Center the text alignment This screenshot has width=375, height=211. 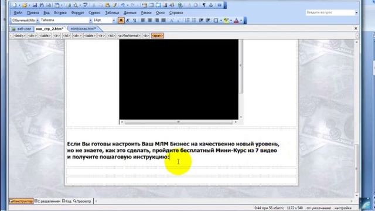150,21
